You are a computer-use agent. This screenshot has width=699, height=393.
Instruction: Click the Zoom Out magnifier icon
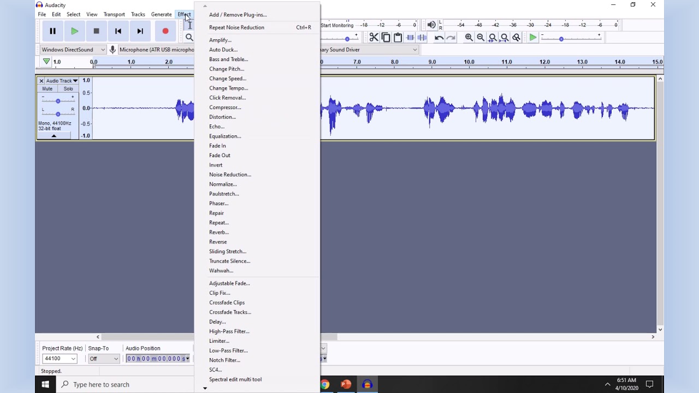click(481, 38)
